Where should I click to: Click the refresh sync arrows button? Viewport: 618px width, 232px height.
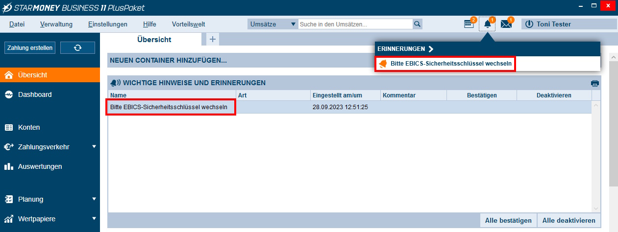click(77, 47)
